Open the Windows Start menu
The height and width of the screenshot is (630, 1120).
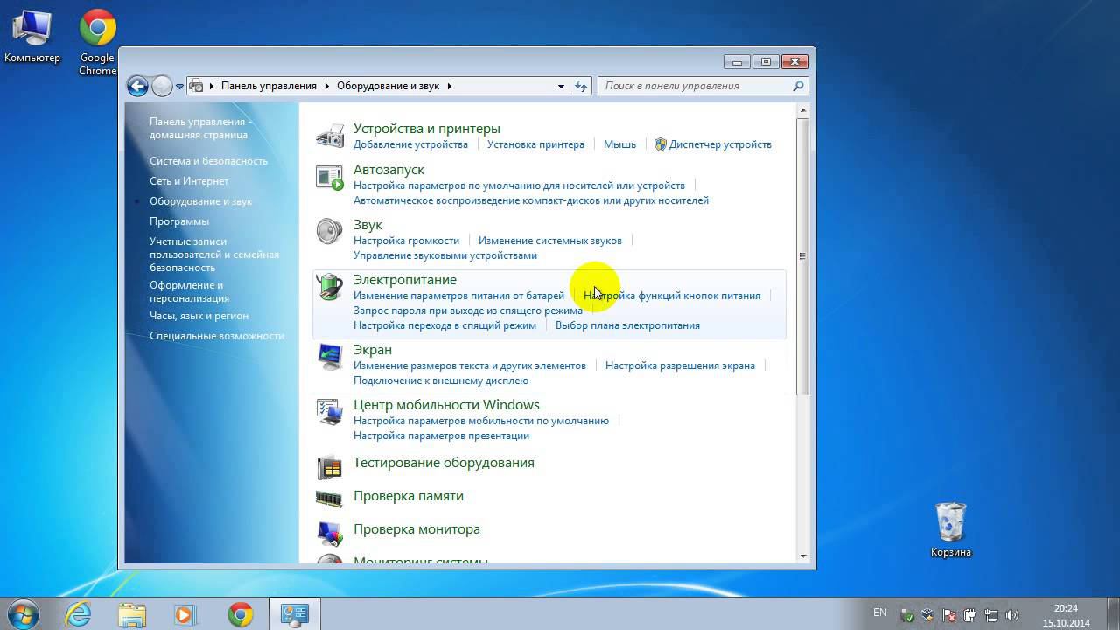pyautogui.click(x=21, y=614)
